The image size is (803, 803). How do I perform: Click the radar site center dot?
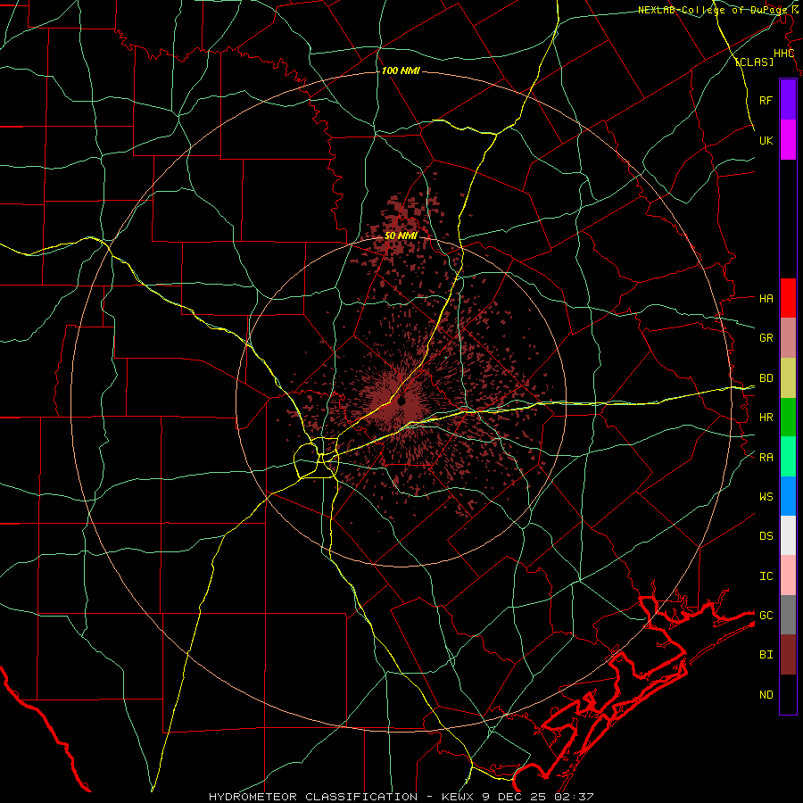point(401,401)
